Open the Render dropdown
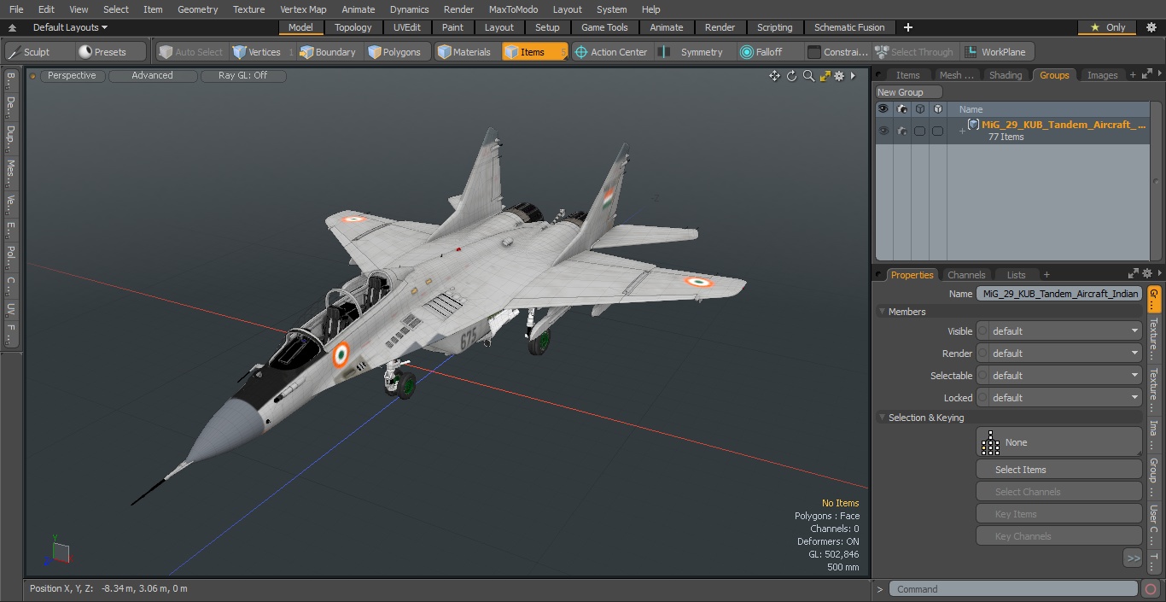 pos(1059,354)
